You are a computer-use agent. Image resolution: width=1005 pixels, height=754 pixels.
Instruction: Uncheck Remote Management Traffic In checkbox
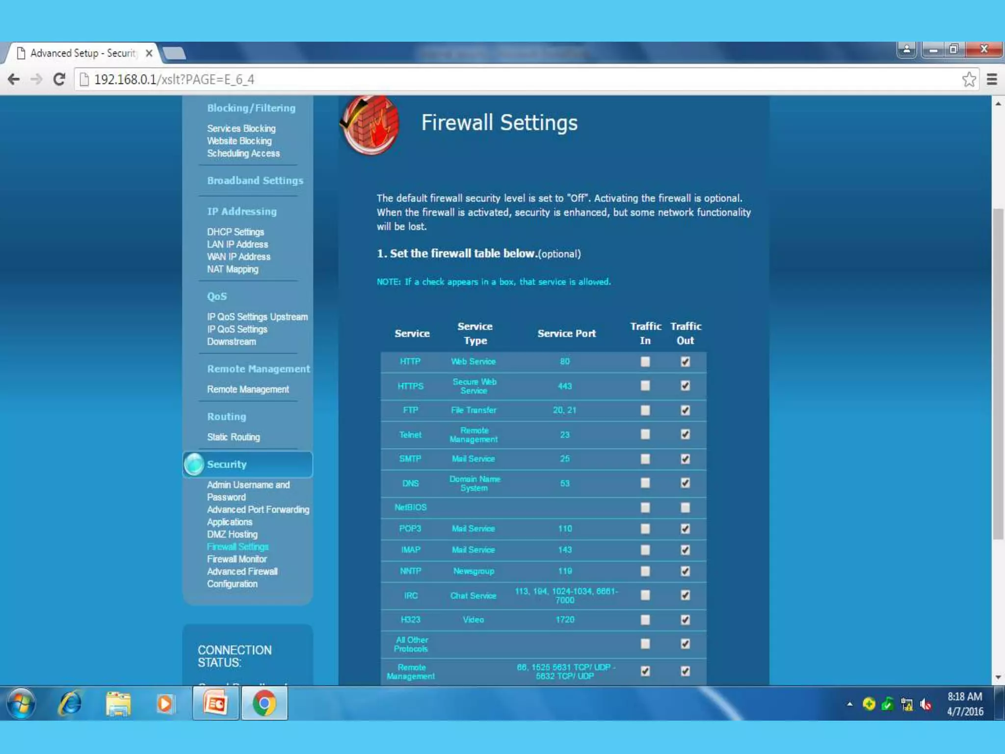[645, 671]
